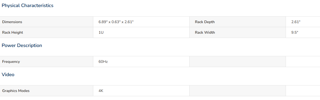
Task: Select the Graphics Modes label
Action: click(16, 91)
